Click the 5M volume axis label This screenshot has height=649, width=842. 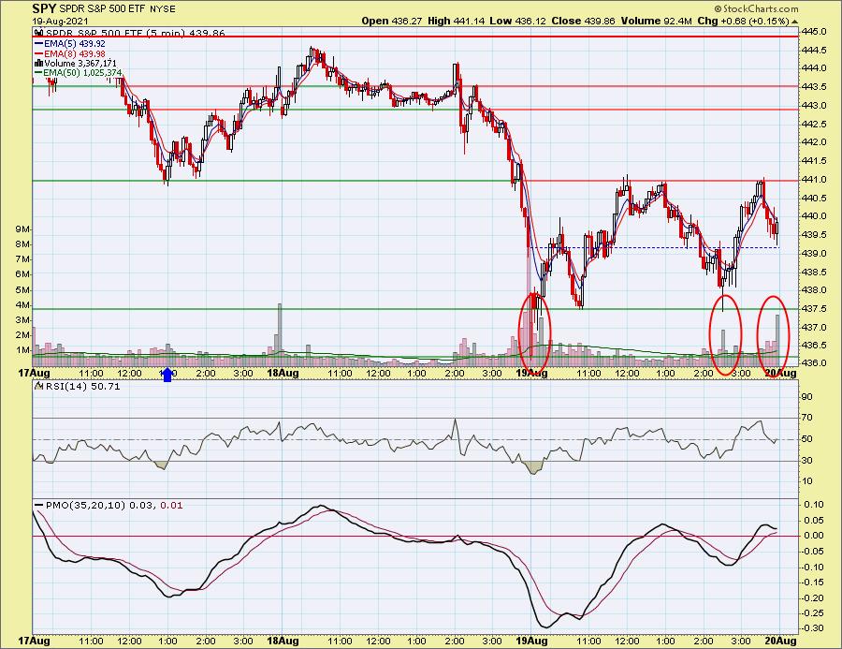click(23, 290)
